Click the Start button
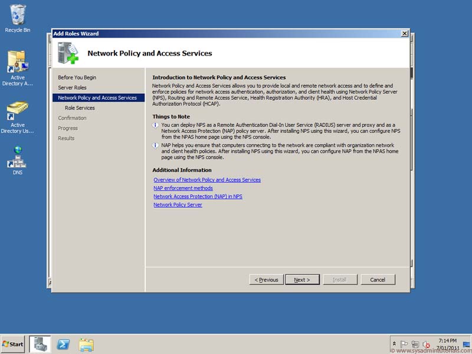Screen dimensions: 472x354 click(12, 344)
